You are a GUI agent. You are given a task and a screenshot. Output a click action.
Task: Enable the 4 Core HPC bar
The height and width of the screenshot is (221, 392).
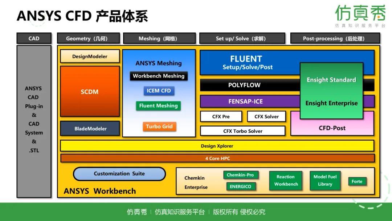point(218,158)
